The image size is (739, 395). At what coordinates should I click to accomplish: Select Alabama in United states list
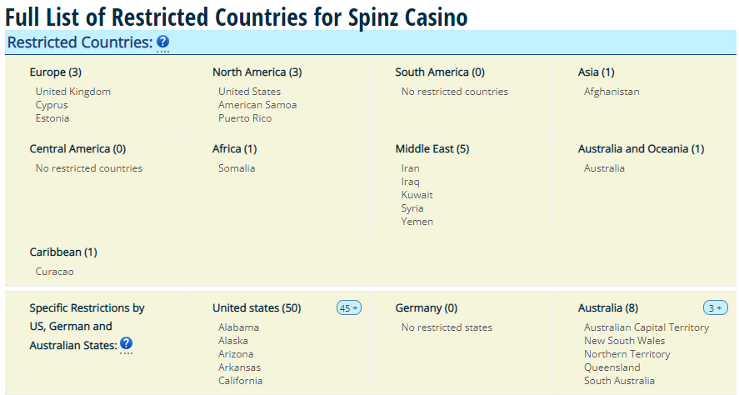coord(238,327)
